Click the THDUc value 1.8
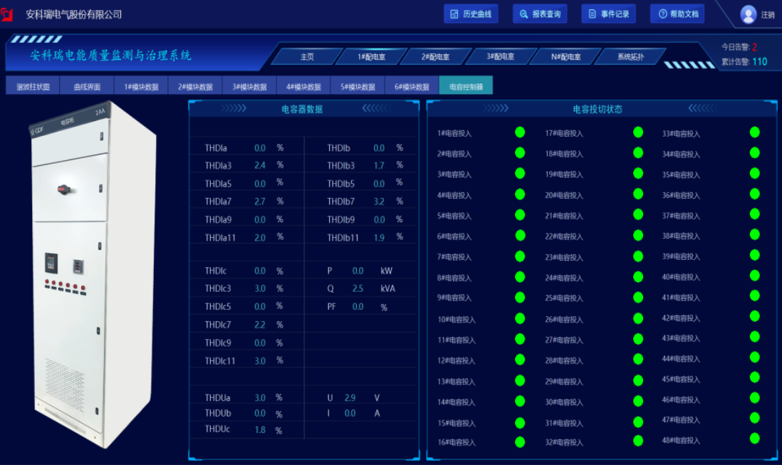The height and width of the screenshot is (465, 782). pos(260,429)
